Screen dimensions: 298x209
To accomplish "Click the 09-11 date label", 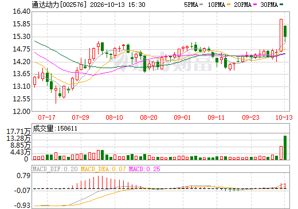I will pos(216,117).
